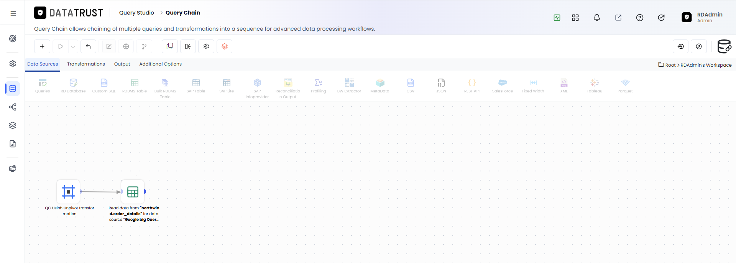Open the help question mark icon

640,18
